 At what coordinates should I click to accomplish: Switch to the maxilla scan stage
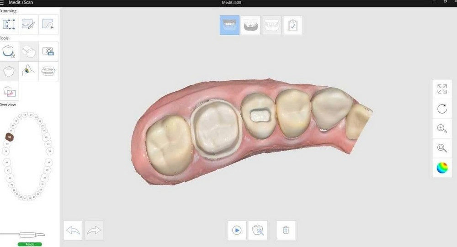tap(230, 26)
